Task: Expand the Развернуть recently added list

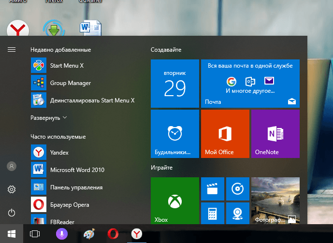Action: [49, 117]
